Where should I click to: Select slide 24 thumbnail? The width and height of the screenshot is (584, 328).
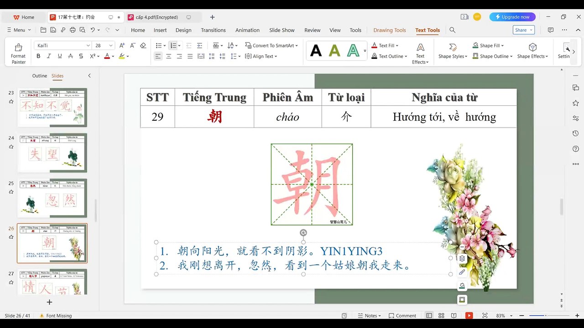pos(52,152)
